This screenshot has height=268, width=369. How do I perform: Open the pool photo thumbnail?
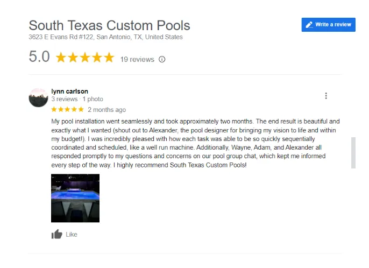[75, 198]
